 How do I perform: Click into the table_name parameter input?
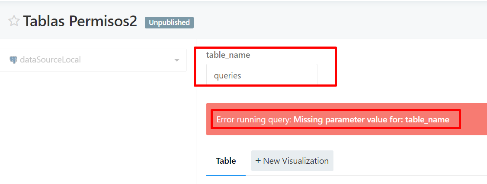coord(262,75)
